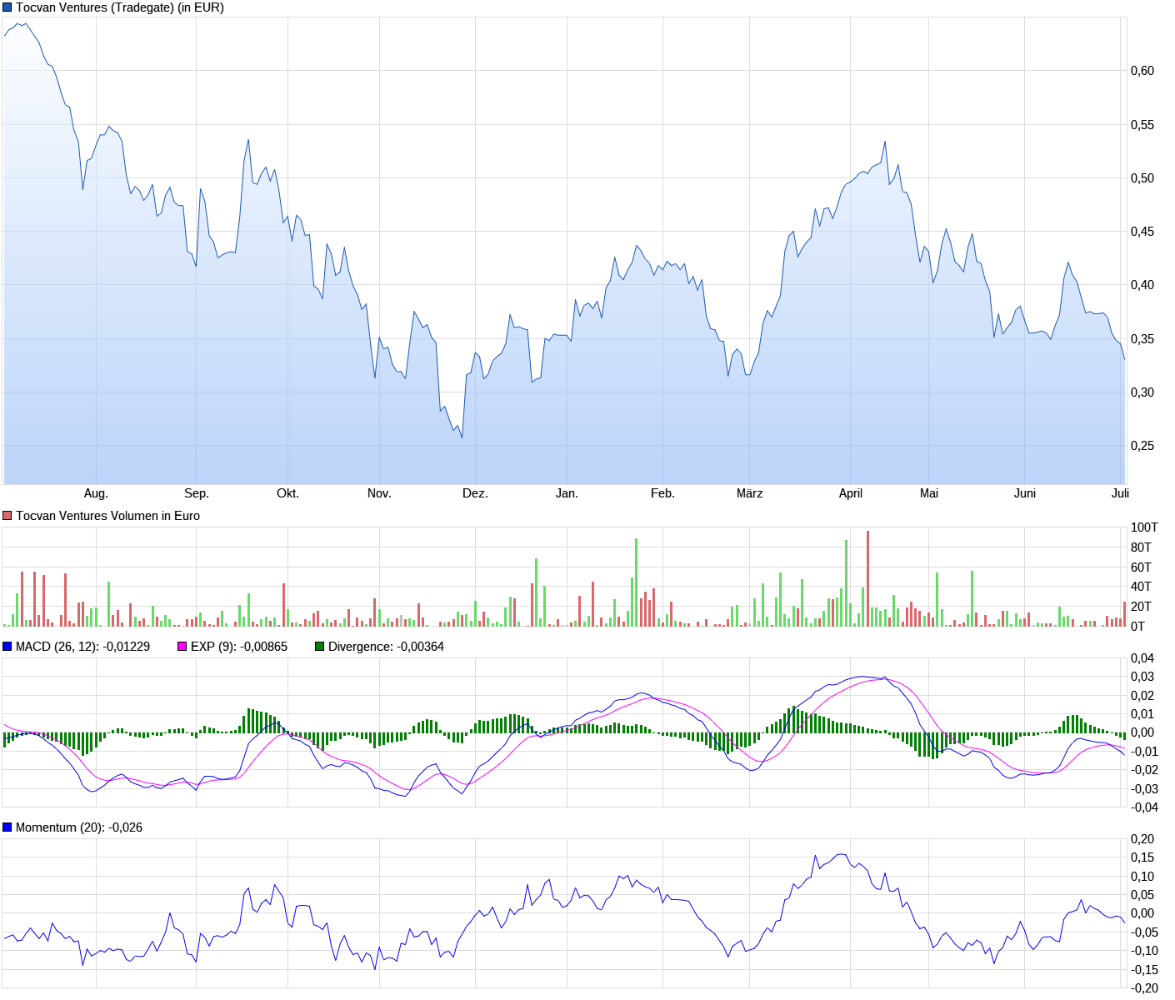Image resolution: width=1175 pixels, height=1000 pixels.
Task: Click the tall green volume bar in late January
Action: (x=636, y=582)
